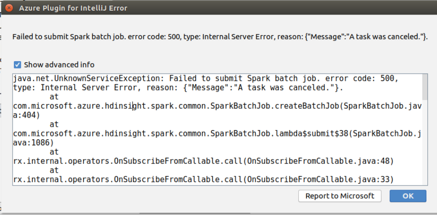Click the Report to Microsoft button

340,196
